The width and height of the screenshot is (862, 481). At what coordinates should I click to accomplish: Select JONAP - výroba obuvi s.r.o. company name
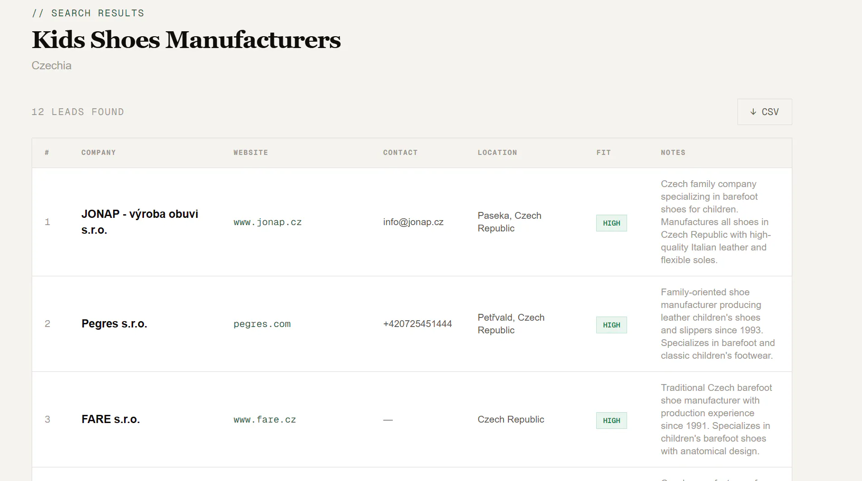tap(140, 222)
